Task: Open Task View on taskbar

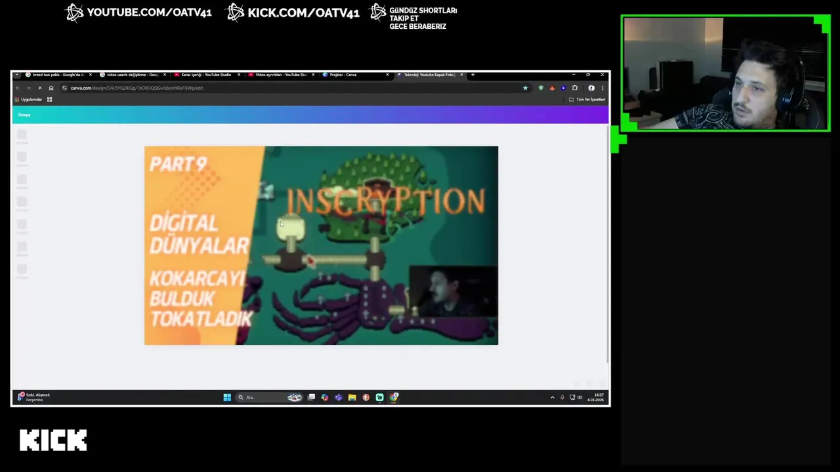Action: [x=311, y=397]
